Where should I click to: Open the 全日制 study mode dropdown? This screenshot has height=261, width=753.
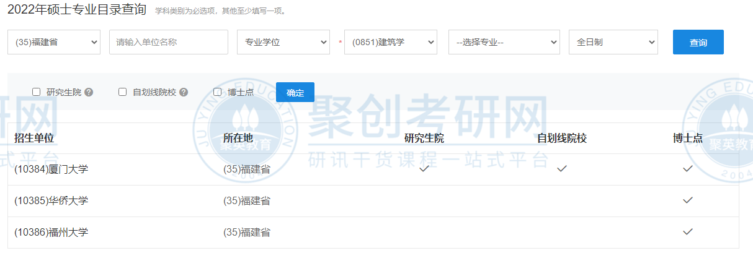pyautogui.click(x=613, y=42)
